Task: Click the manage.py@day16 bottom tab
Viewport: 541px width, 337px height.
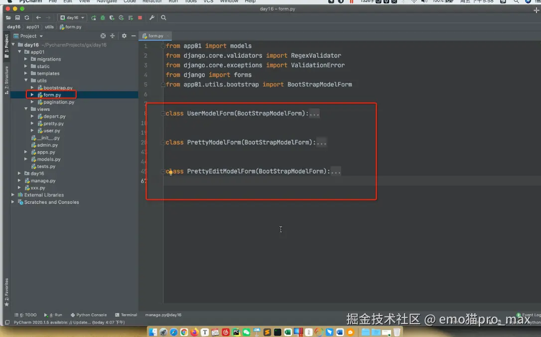Action: pyautogui.click(x=163, y=315)
